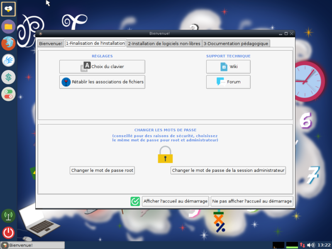Viewport: 332px width, 249px height.
Task: Click the SUPPORT TECHNIQUE heading
Action: tap(228, 56)
